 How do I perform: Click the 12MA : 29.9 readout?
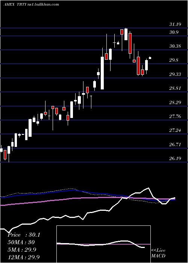24,257
